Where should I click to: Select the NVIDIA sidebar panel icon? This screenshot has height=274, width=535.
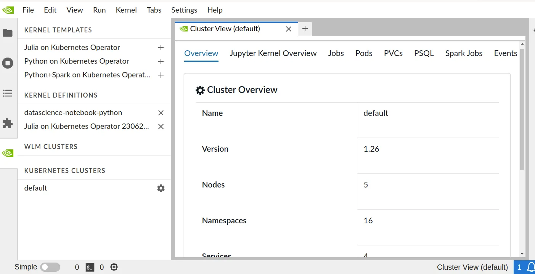tap(8, 153)
